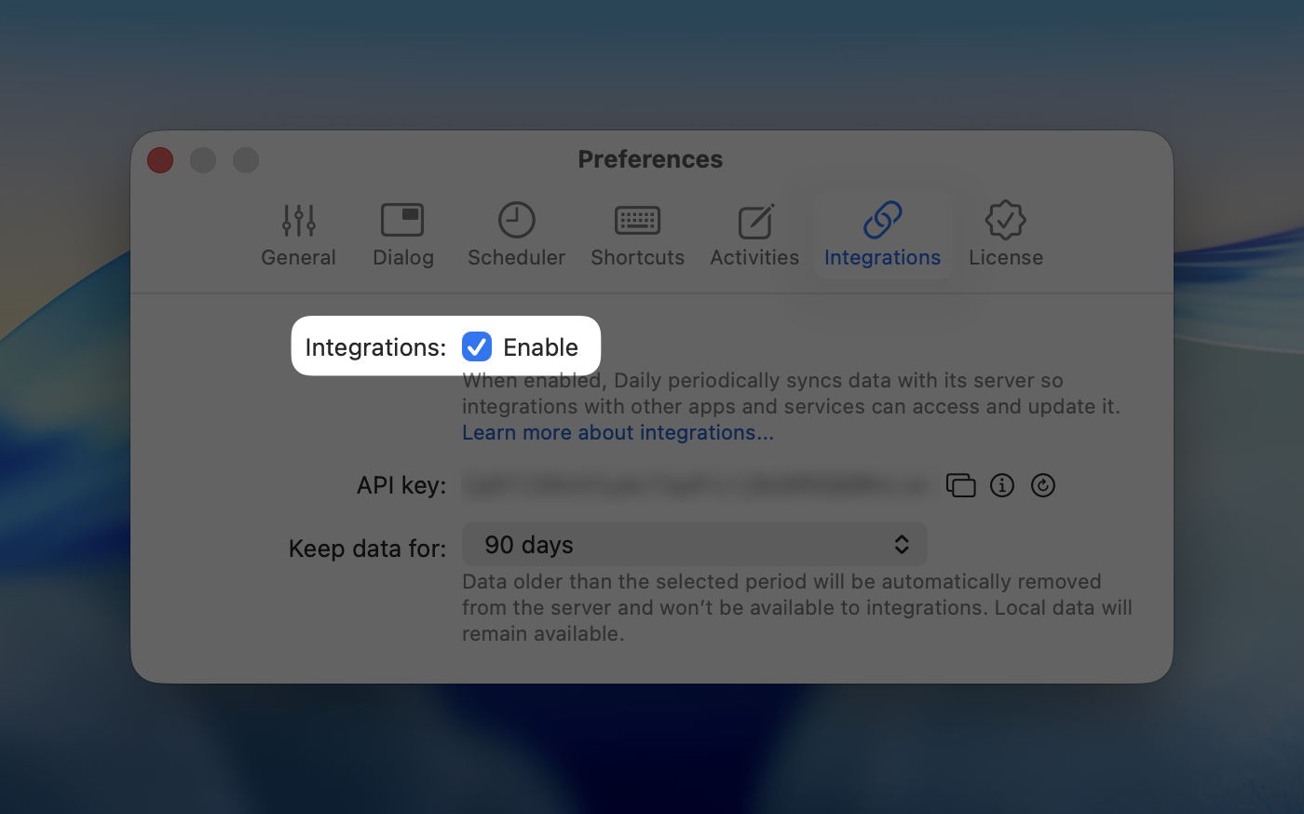The height and width of the screenshot is (814, 1304).
Task: Select the Integrations tab
Action: pyautogui.click(x=882, y=235)
